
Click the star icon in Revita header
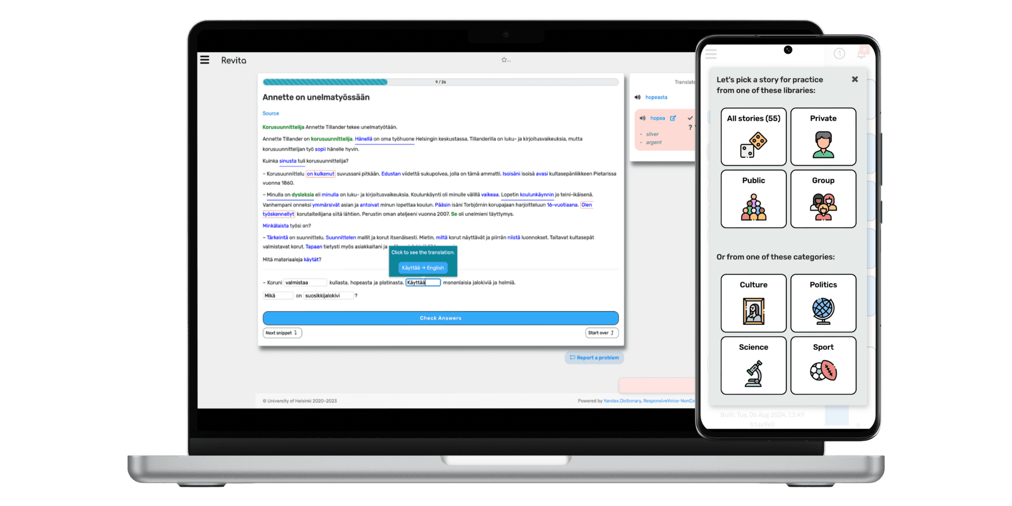coord(504,60)
